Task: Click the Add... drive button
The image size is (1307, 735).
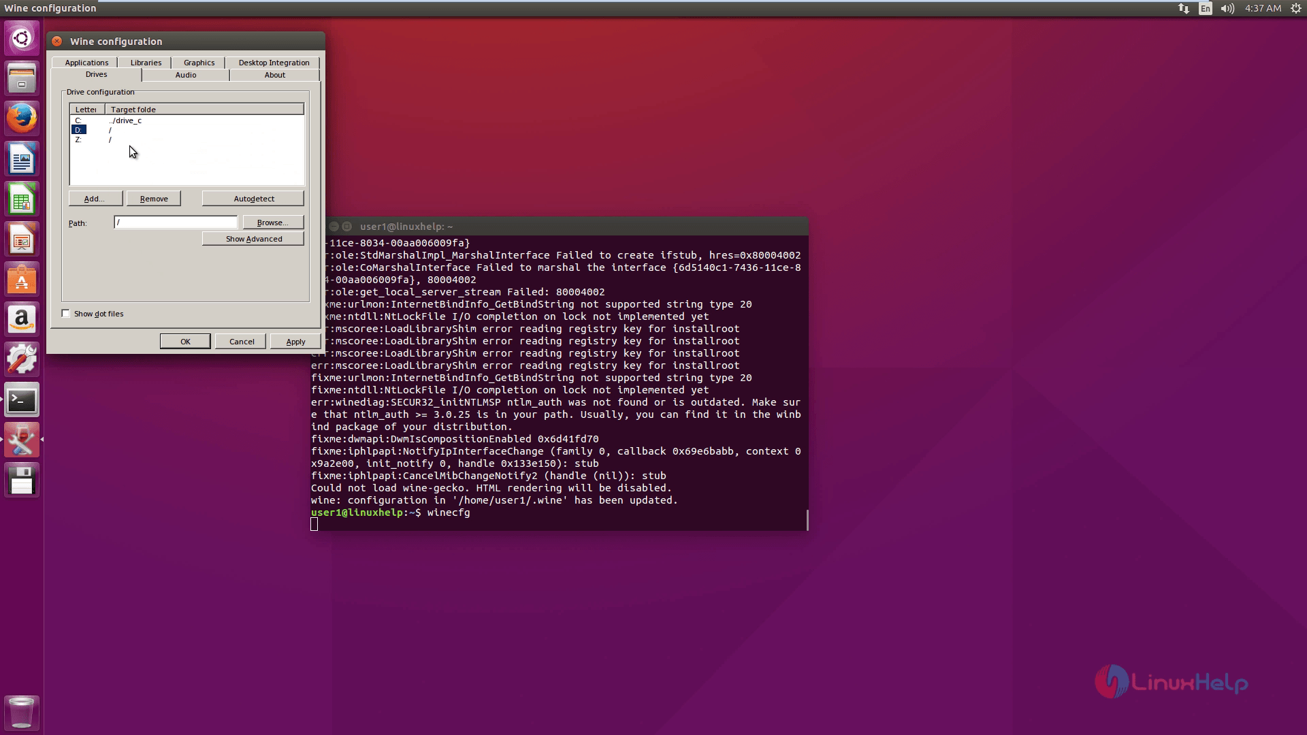Action: tap(95, 199)
